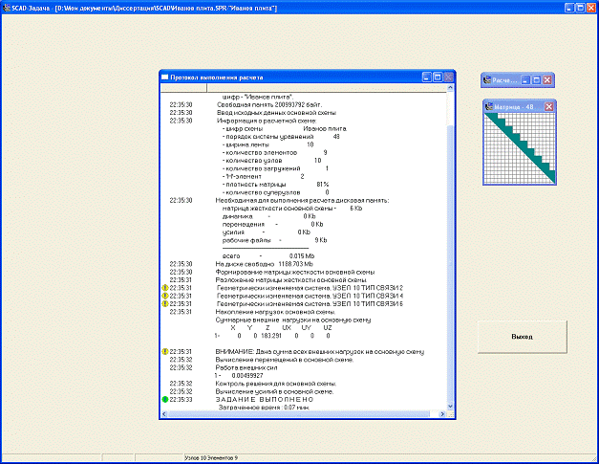Click warning icon for УЗЕЛ 10 ТИП СВЯЗИ 6

click(x=163, y=304)
